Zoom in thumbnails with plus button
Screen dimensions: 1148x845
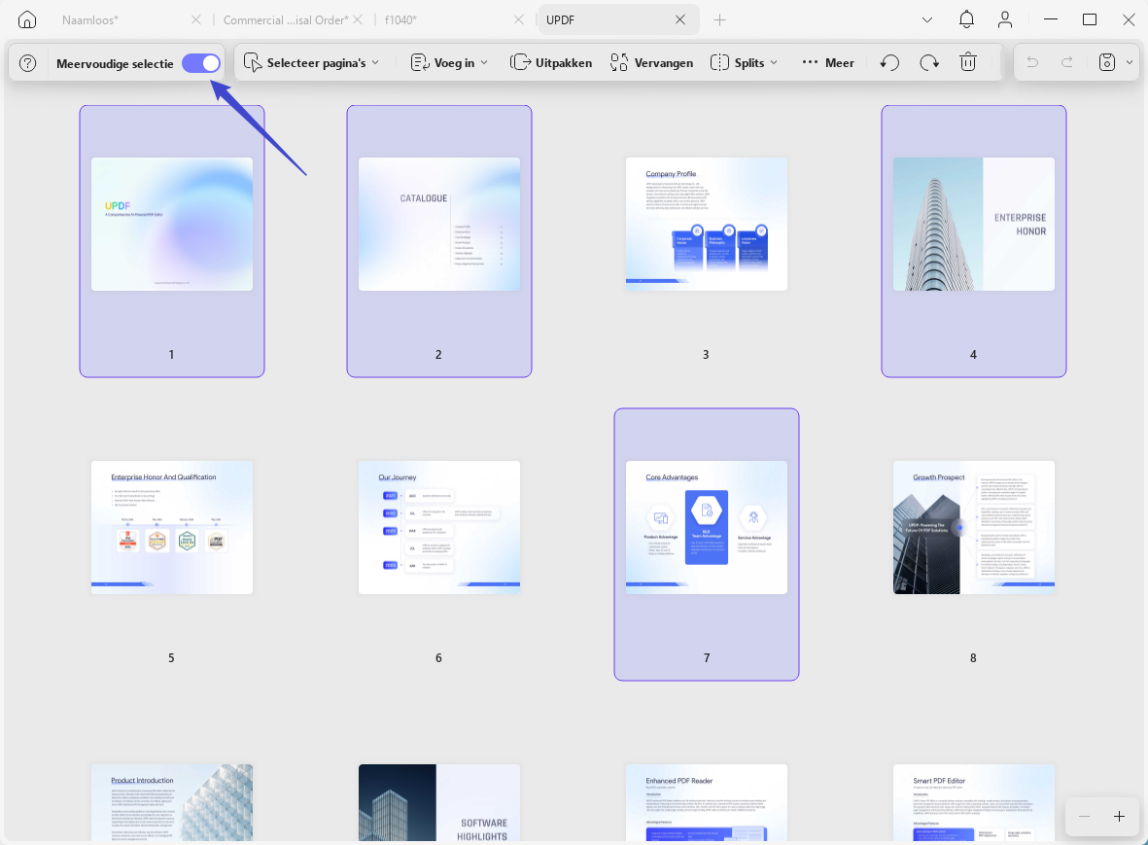(x=1120, y=817)
